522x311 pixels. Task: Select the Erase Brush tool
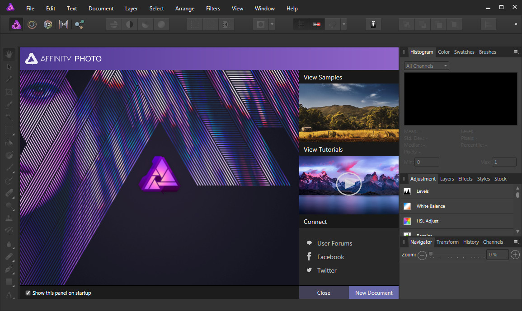point(9,193)
